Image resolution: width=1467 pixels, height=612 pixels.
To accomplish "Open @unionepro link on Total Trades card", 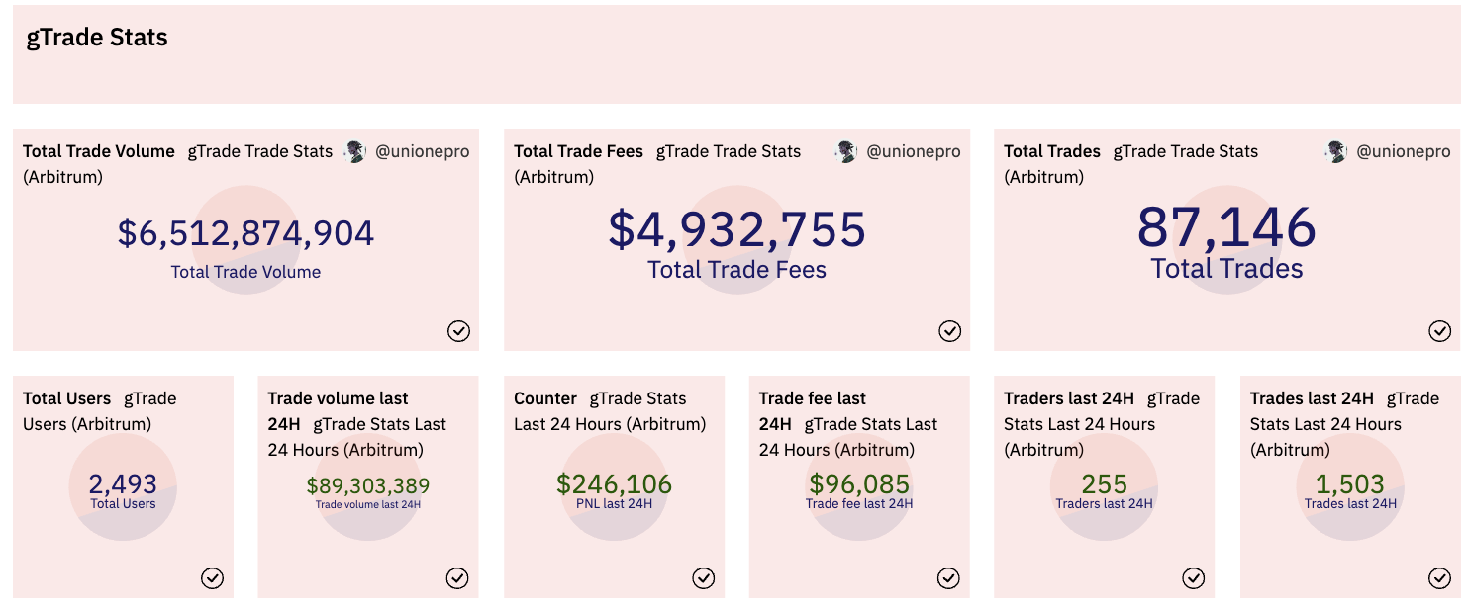I will coord(1403,152).
